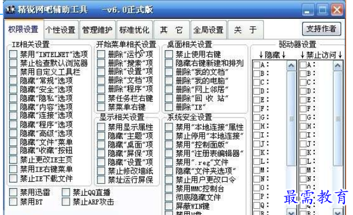
Task: Enable 禁用迅雷 checkbox
Action: 13,192
